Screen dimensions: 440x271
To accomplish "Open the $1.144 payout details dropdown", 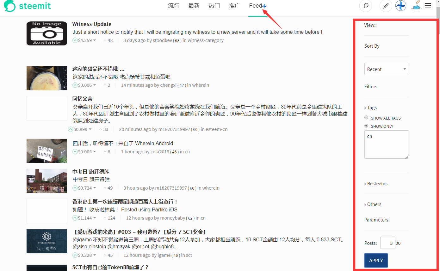I will pyautogui.click(x=87, y=218).
